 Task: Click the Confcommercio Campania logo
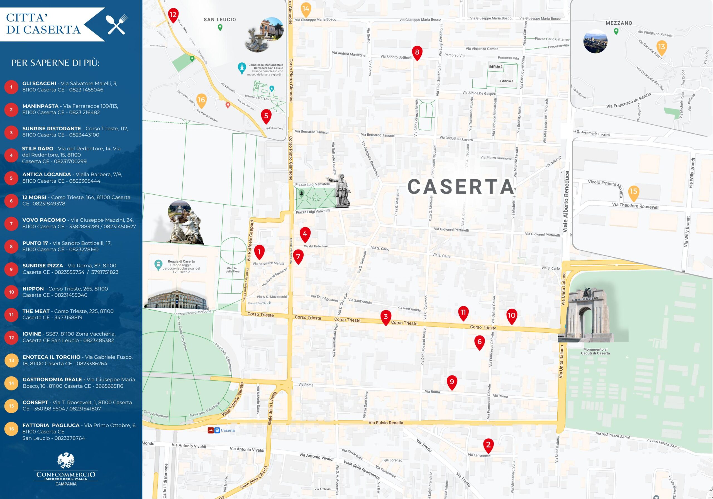click(66, 469)
